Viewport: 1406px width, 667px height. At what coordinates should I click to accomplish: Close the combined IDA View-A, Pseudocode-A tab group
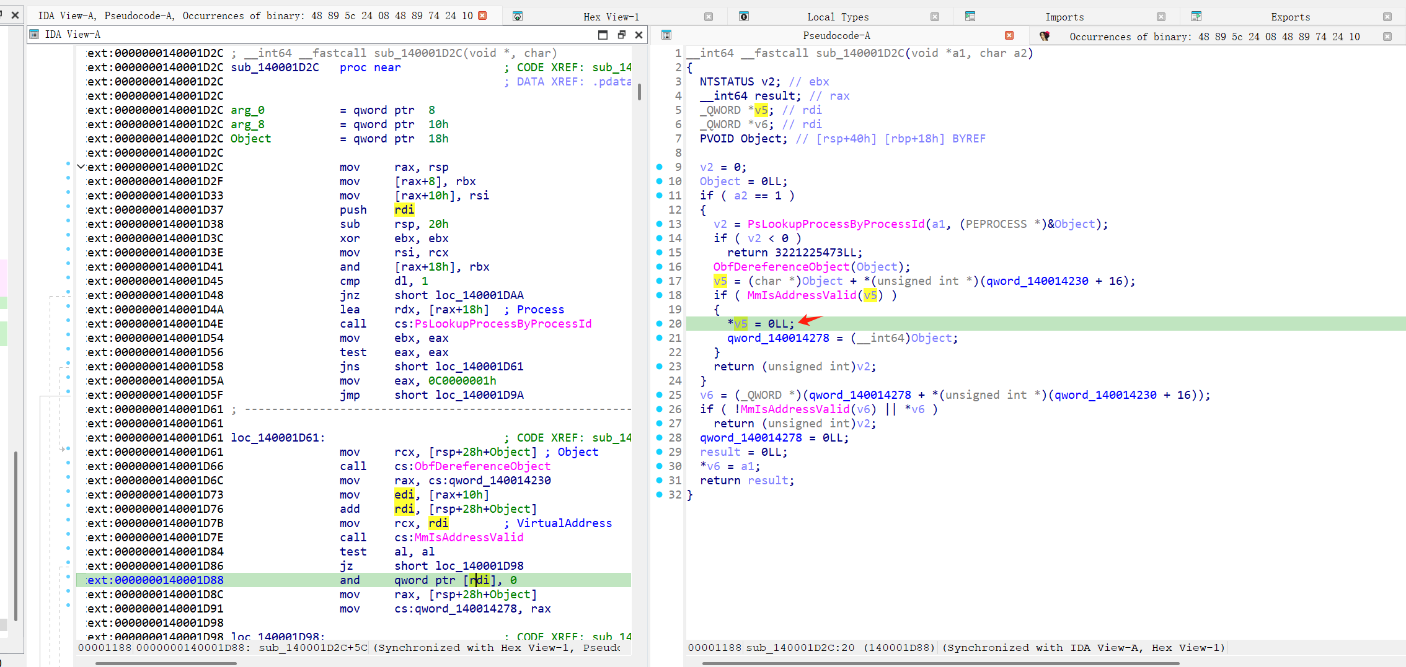pyautogui.click(x=482, y=15)
